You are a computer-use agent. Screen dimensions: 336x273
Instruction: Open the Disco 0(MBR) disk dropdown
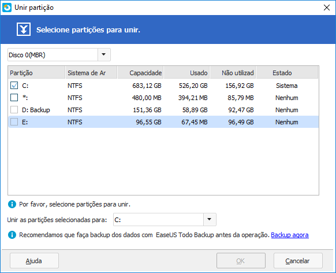click(59, 55)
